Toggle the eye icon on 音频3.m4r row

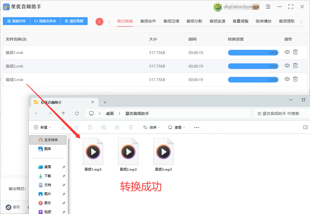coord(287,79)
